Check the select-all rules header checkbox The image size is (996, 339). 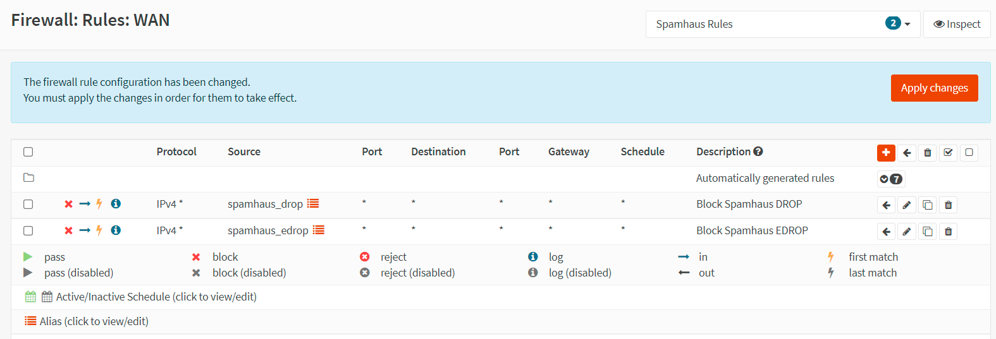coord(28,152)
